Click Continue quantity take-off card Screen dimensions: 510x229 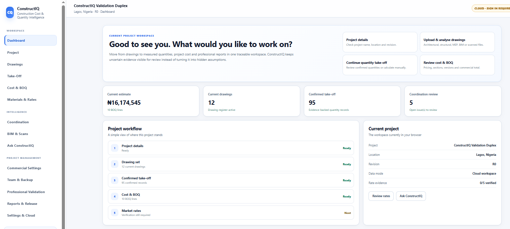tap(380, 65)
